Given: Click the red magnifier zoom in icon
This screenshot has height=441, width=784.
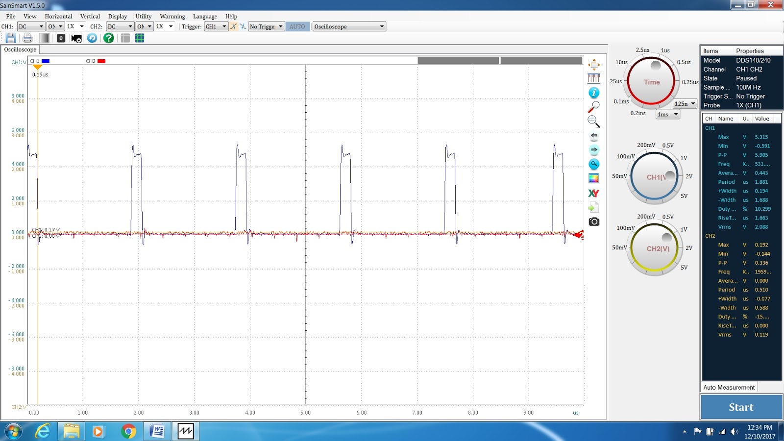Looking at the screenshot, I should point(594,107).
